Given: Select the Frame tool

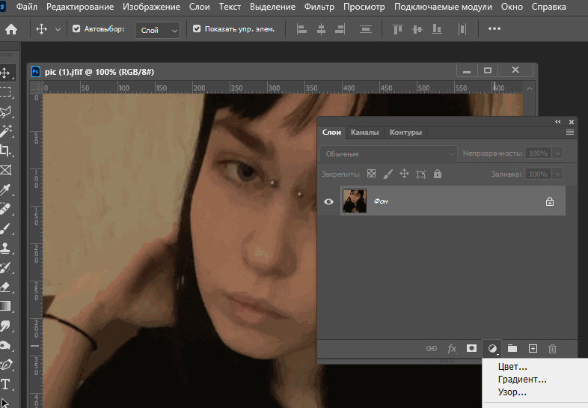Looking at the screenshot, I should [5, 170].
